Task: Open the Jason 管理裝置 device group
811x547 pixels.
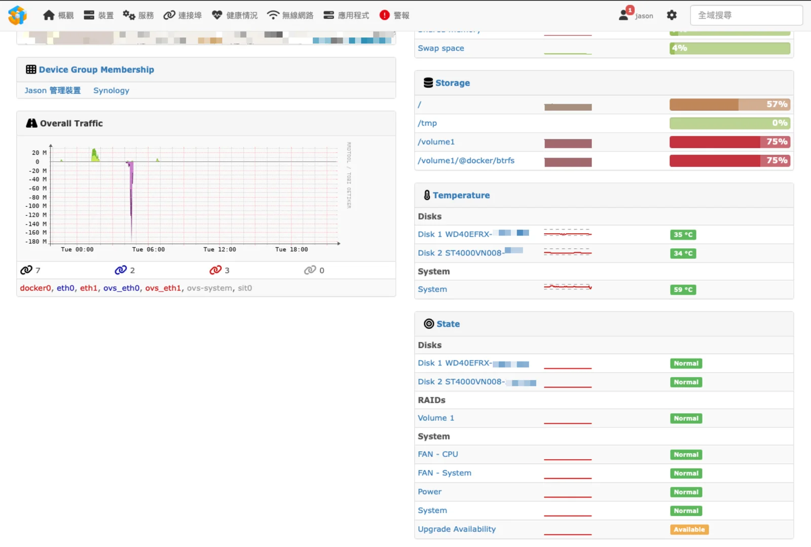Action: pyautogui.click(x=53, y=90)
